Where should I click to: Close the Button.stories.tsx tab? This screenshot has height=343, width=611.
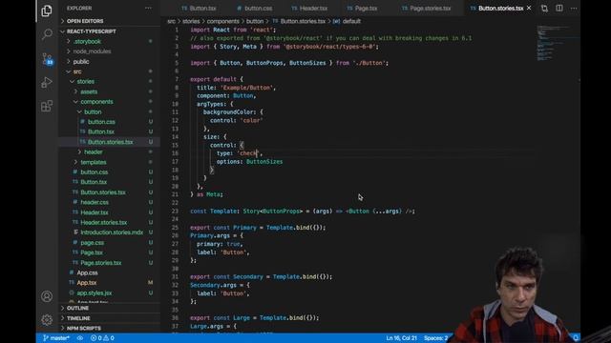[x=529, y=9]
